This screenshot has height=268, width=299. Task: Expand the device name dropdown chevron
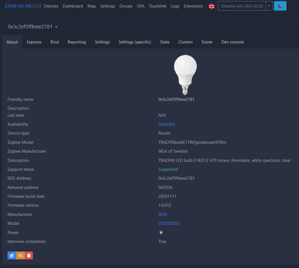click(56, 27)
